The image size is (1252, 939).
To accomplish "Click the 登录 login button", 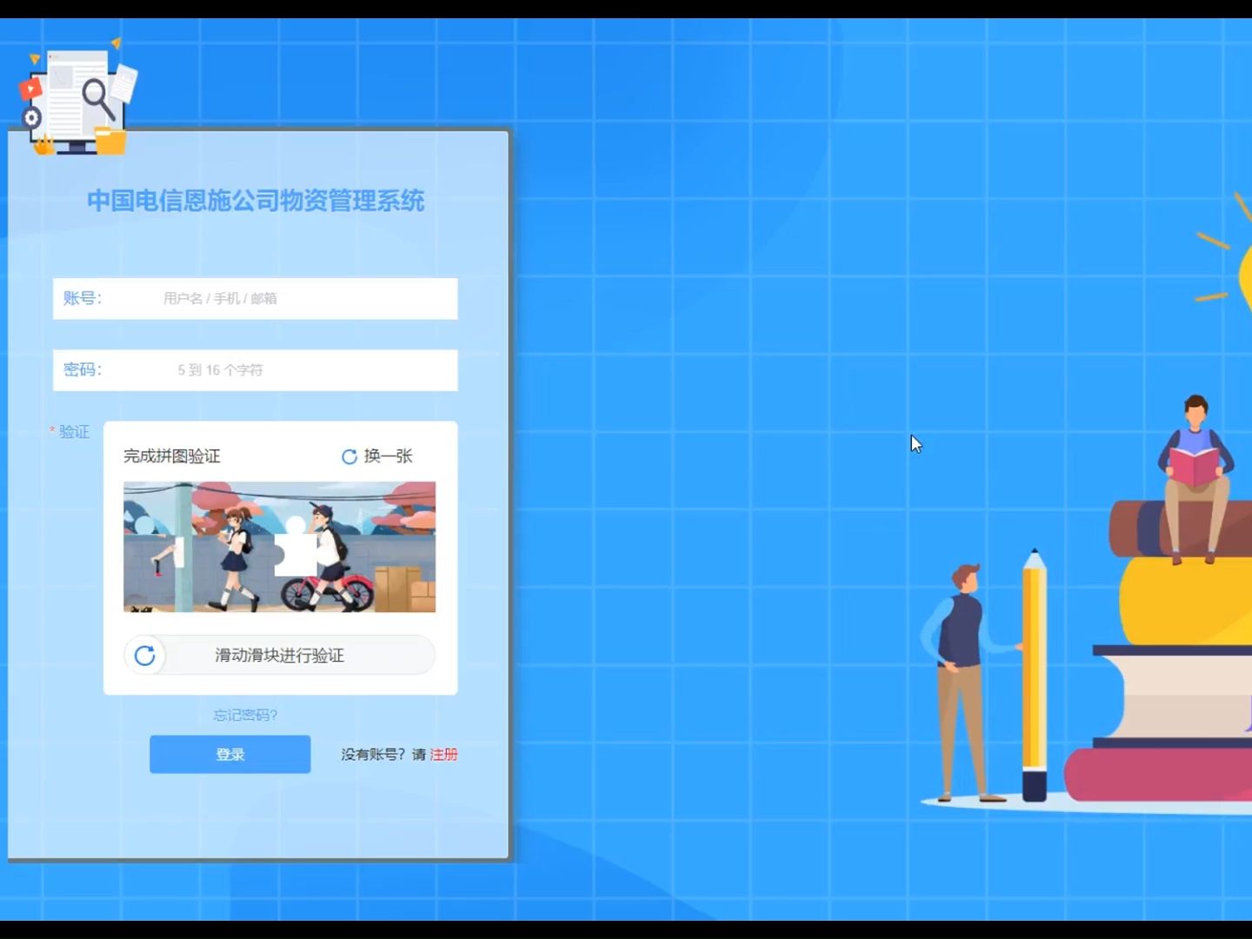I will [230, 755].
